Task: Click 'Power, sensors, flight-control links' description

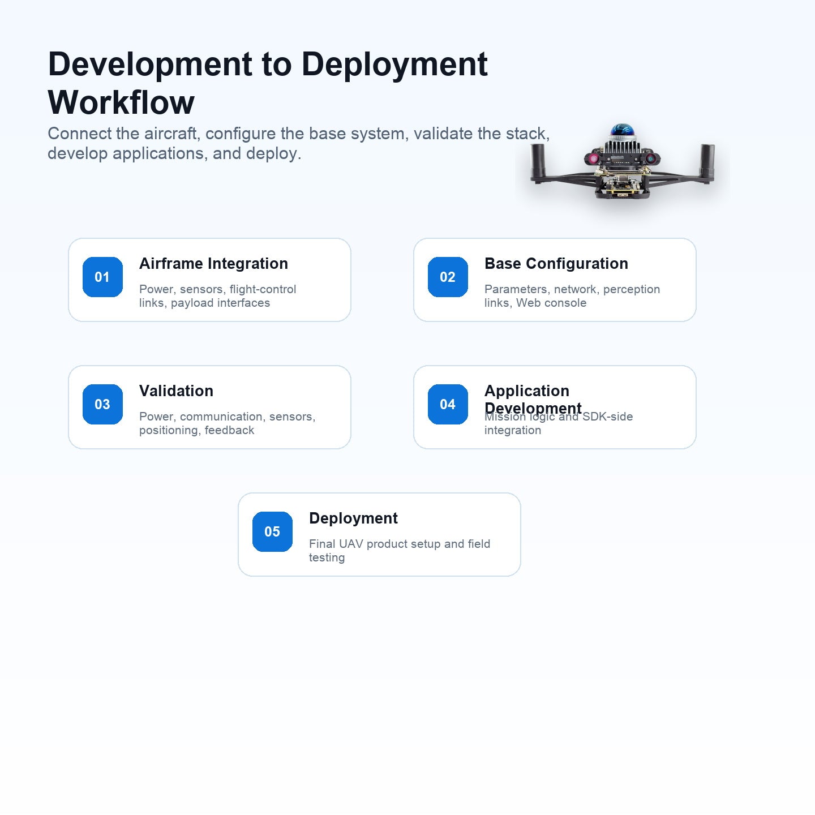Action: point(218,296)
